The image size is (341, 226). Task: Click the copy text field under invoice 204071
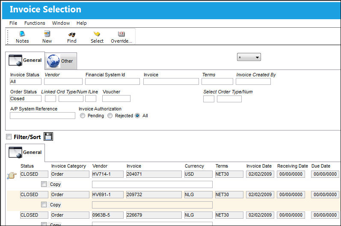coord(152,184)
